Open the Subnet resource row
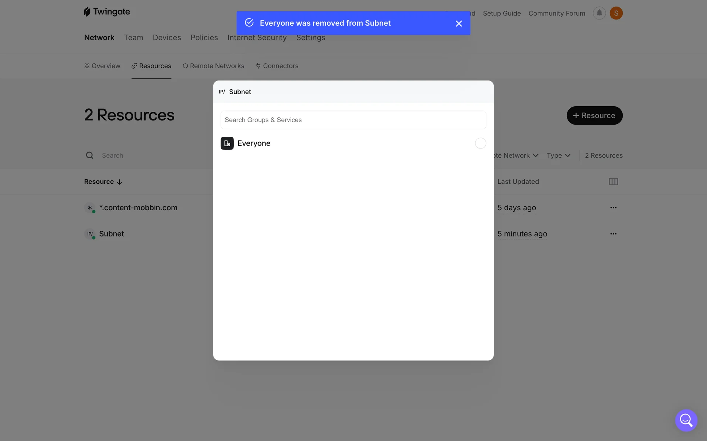This screenshot has height=441, width=707. (x=111, y=234)
